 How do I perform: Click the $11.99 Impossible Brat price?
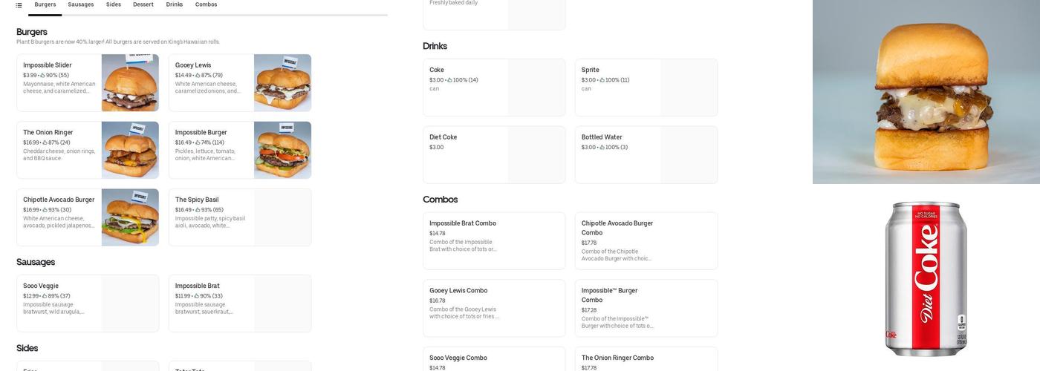tap(183, 296)
